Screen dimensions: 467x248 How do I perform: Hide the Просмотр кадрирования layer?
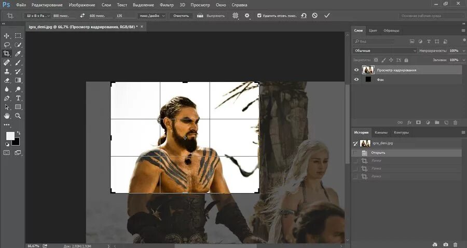(x=356, y=70)
